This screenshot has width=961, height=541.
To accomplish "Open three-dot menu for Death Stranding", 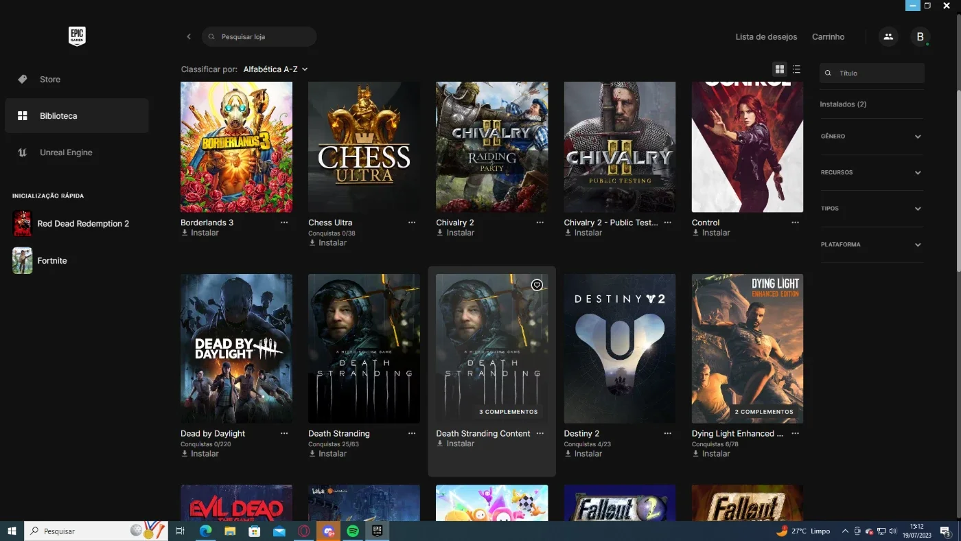I will click(x=412, y=433).
